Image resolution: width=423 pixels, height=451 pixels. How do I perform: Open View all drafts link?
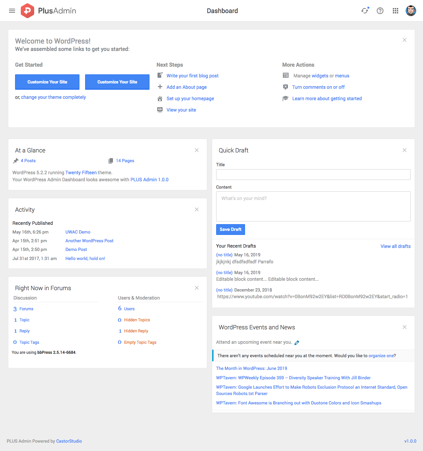[x=396, y=246]
